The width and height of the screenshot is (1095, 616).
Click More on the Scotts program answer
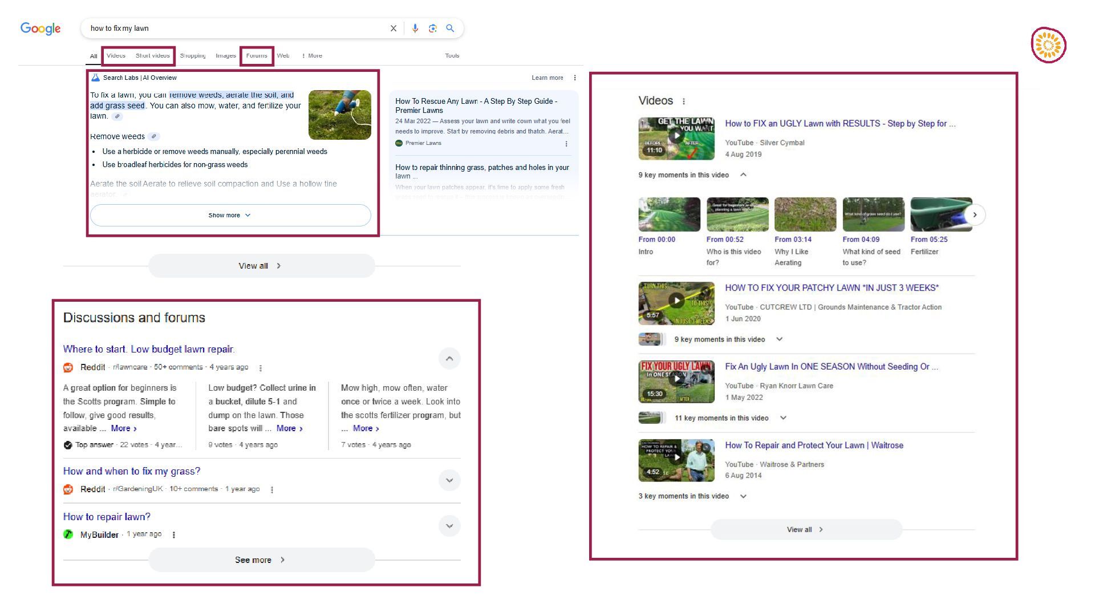point(124,429)
